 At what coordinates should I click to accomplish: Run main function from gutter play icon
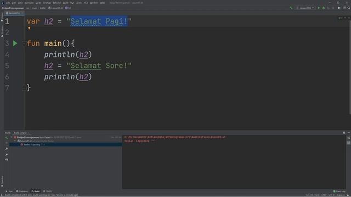(15, 43)
